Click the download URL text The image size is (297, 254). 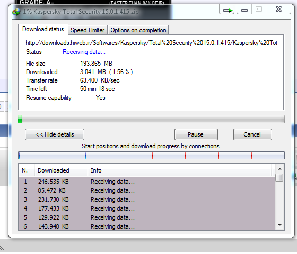152,43
